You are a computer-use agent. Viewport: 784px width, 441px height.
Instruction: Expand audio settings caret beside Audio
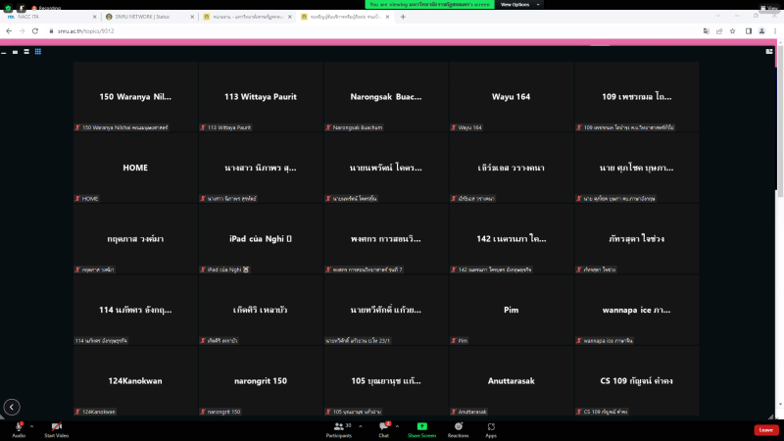point(32,427)
